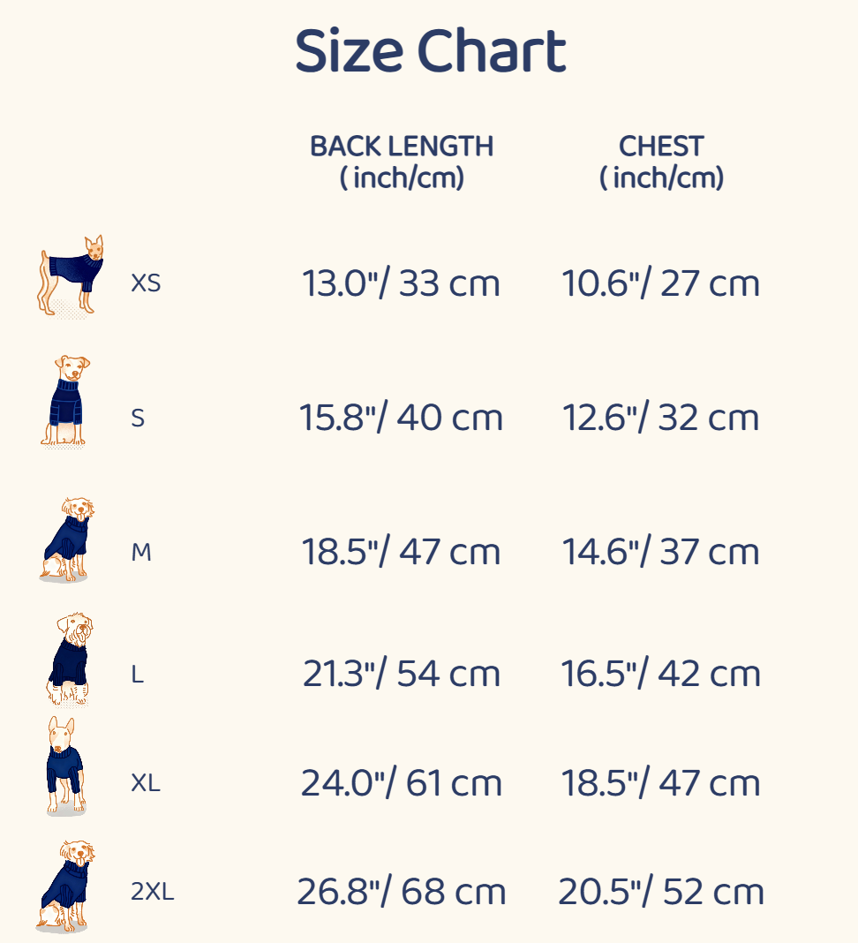
Task: Click the CHEST column header
Action: (661, 162)
